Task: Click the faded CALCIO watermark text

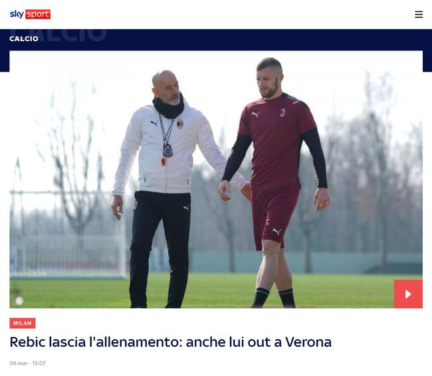Action: click(x=72, y=35)
